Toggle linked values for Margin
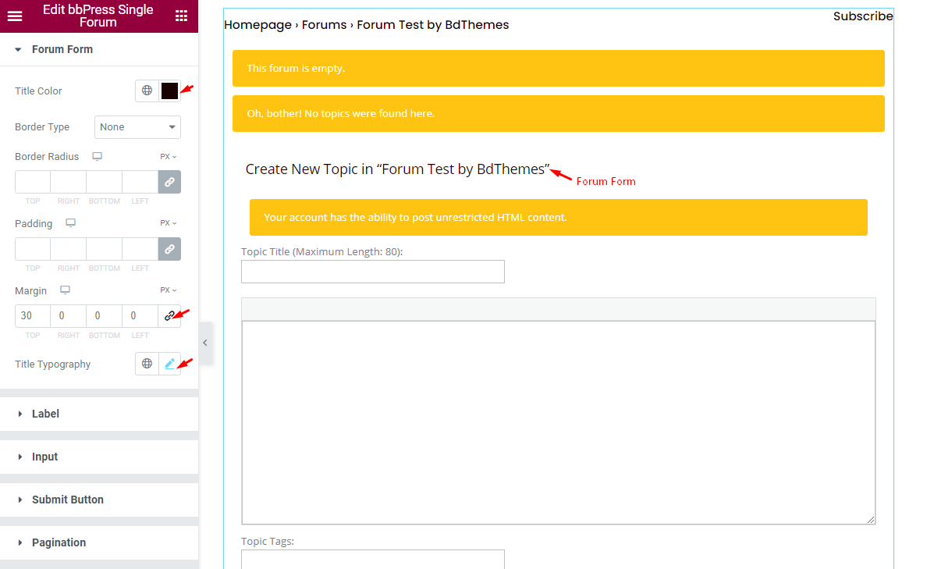The height and width of the screenshot is (569, 934). pyautogui.click(x=169, y=315)
